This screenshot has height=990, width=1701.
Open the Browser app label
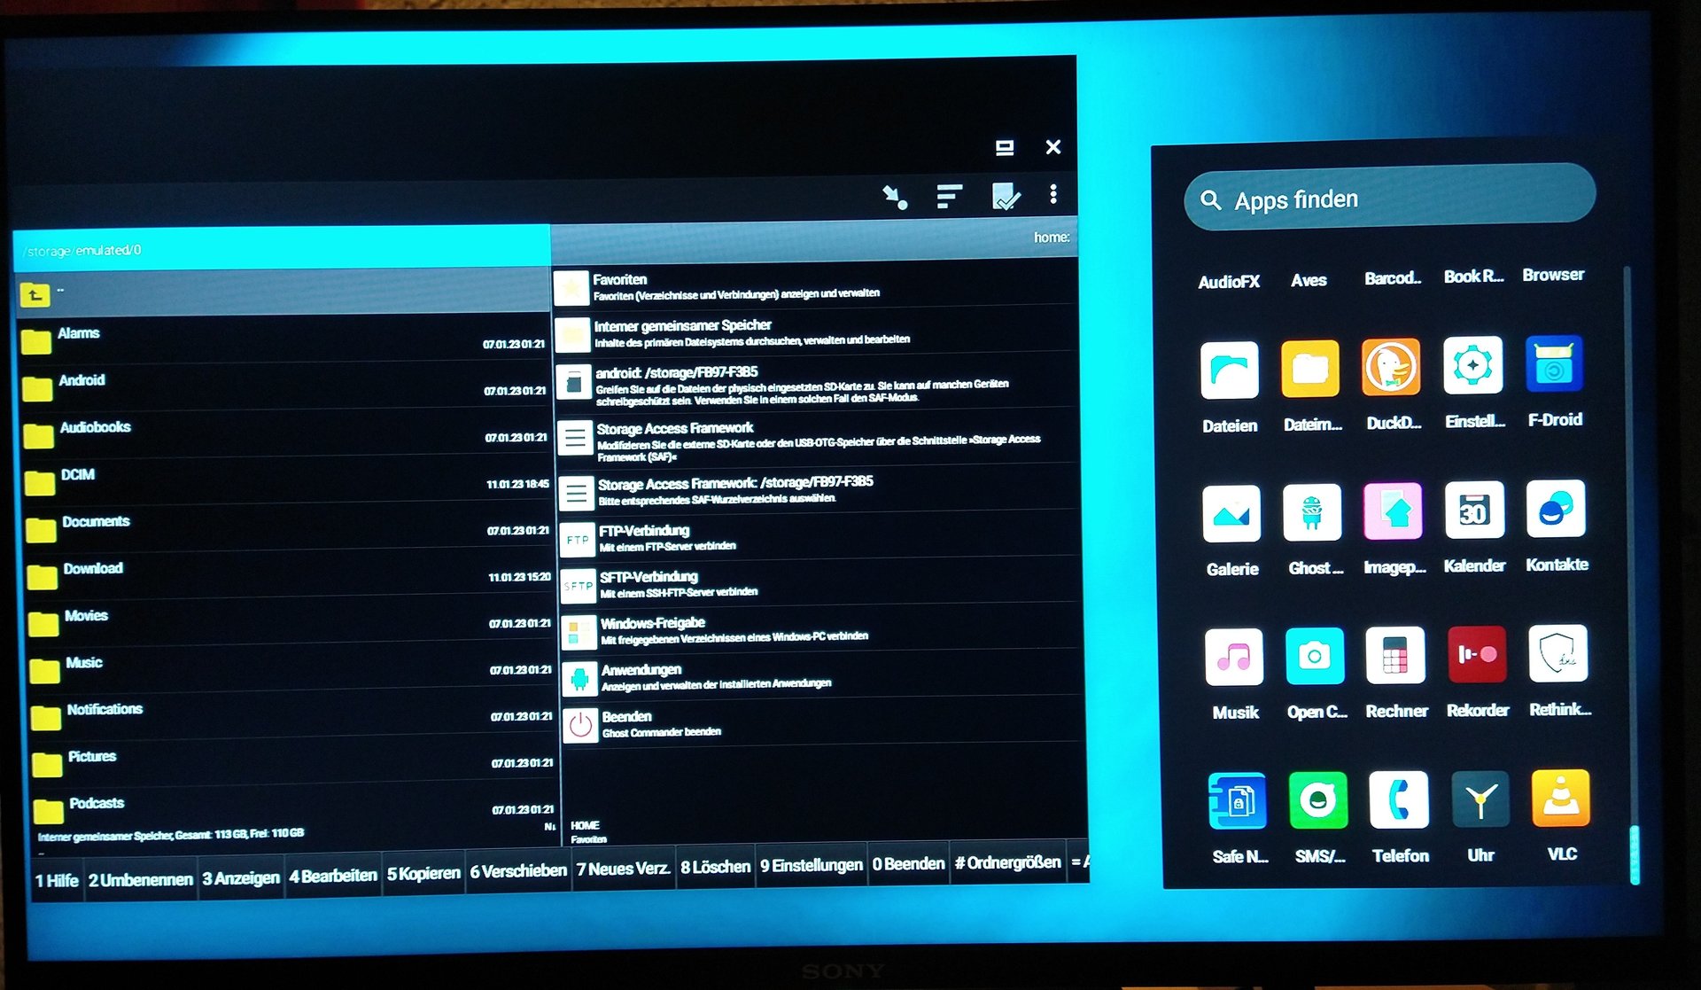pos(1553,275)
